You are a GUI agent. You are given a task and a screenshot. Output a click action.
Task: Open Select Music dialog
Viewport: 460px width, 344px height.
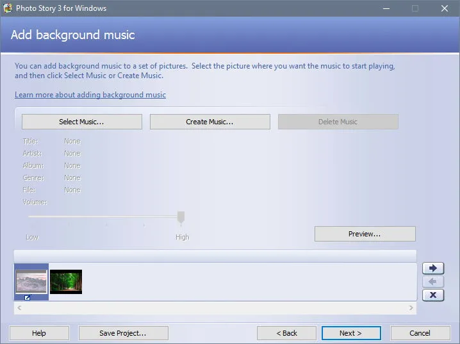(82, 122)
